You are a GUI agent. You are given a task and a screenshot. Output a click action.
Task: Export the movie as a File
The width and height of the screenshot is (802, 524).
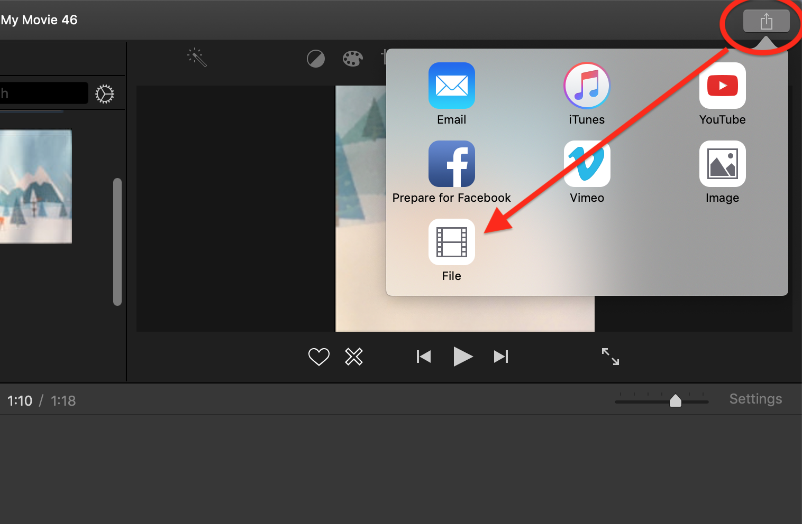[x=451, y=242]
